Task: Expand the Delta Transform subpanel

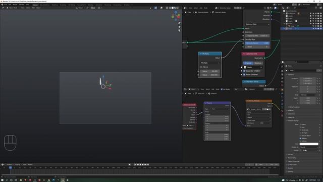Action: [294, 107]
